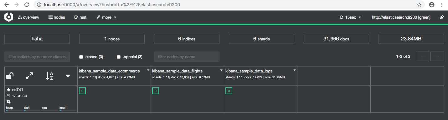Open kibana_sample_data_logs index dropdown arrow

click(295, 70)
